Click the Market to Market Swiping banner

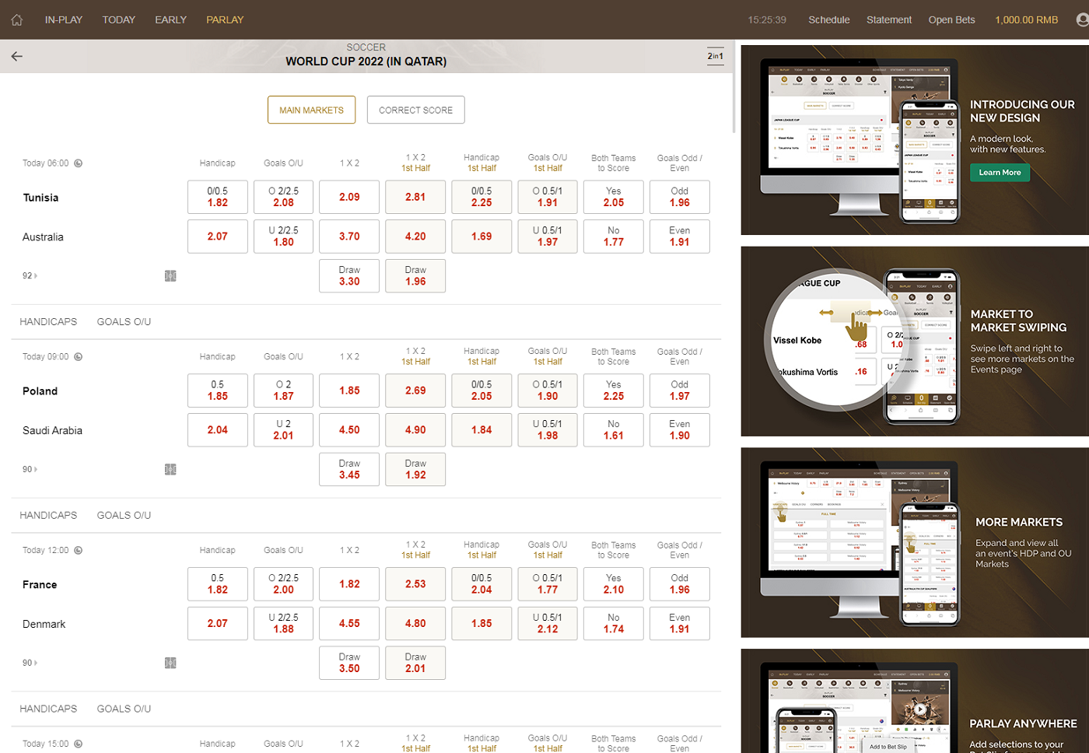click(x=915, y=341)
